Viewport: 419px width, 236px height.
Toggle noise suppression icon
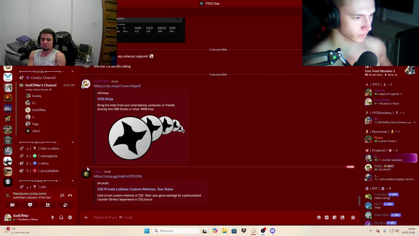point(62,195)
